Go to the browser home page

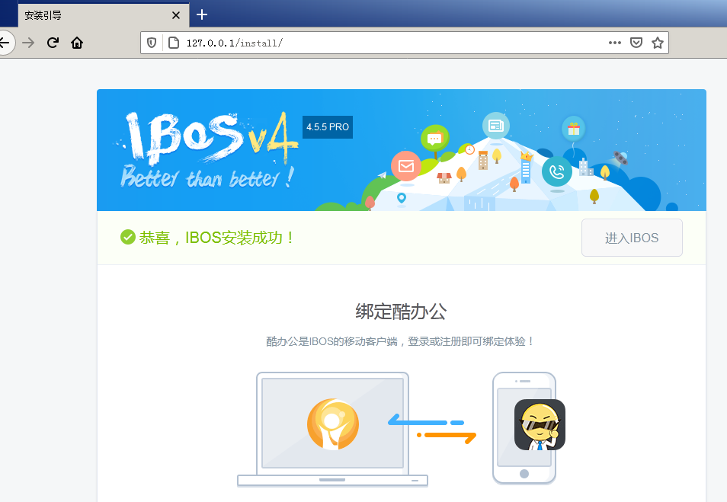pyautogui.click(x=77, y=43)
